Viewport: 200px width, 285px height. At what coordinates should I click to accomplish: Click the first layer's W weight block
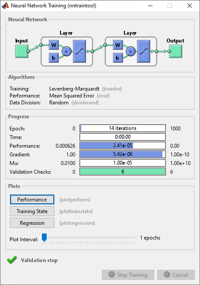click(54, 45)
